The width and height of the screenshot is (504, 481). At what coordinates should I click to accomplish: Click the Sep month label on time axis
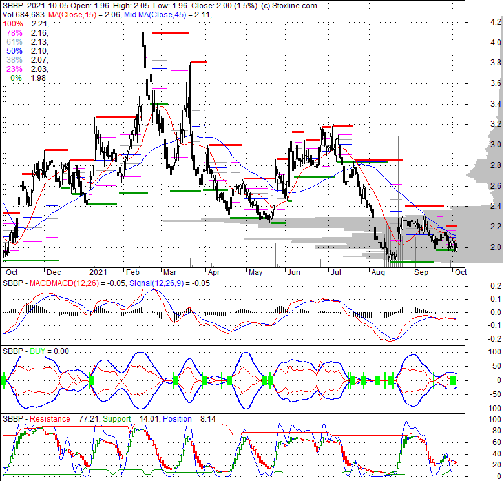tap(421, 272)
